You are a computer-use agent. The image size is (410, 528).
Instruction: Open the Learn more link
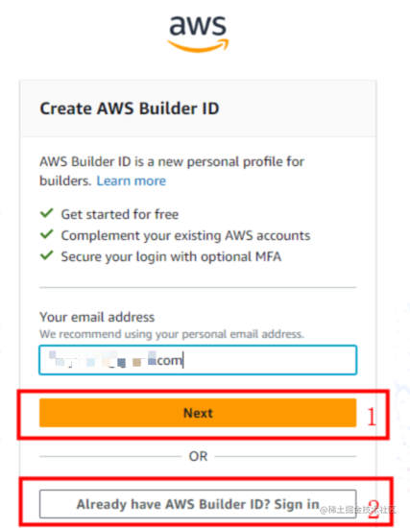132,180
